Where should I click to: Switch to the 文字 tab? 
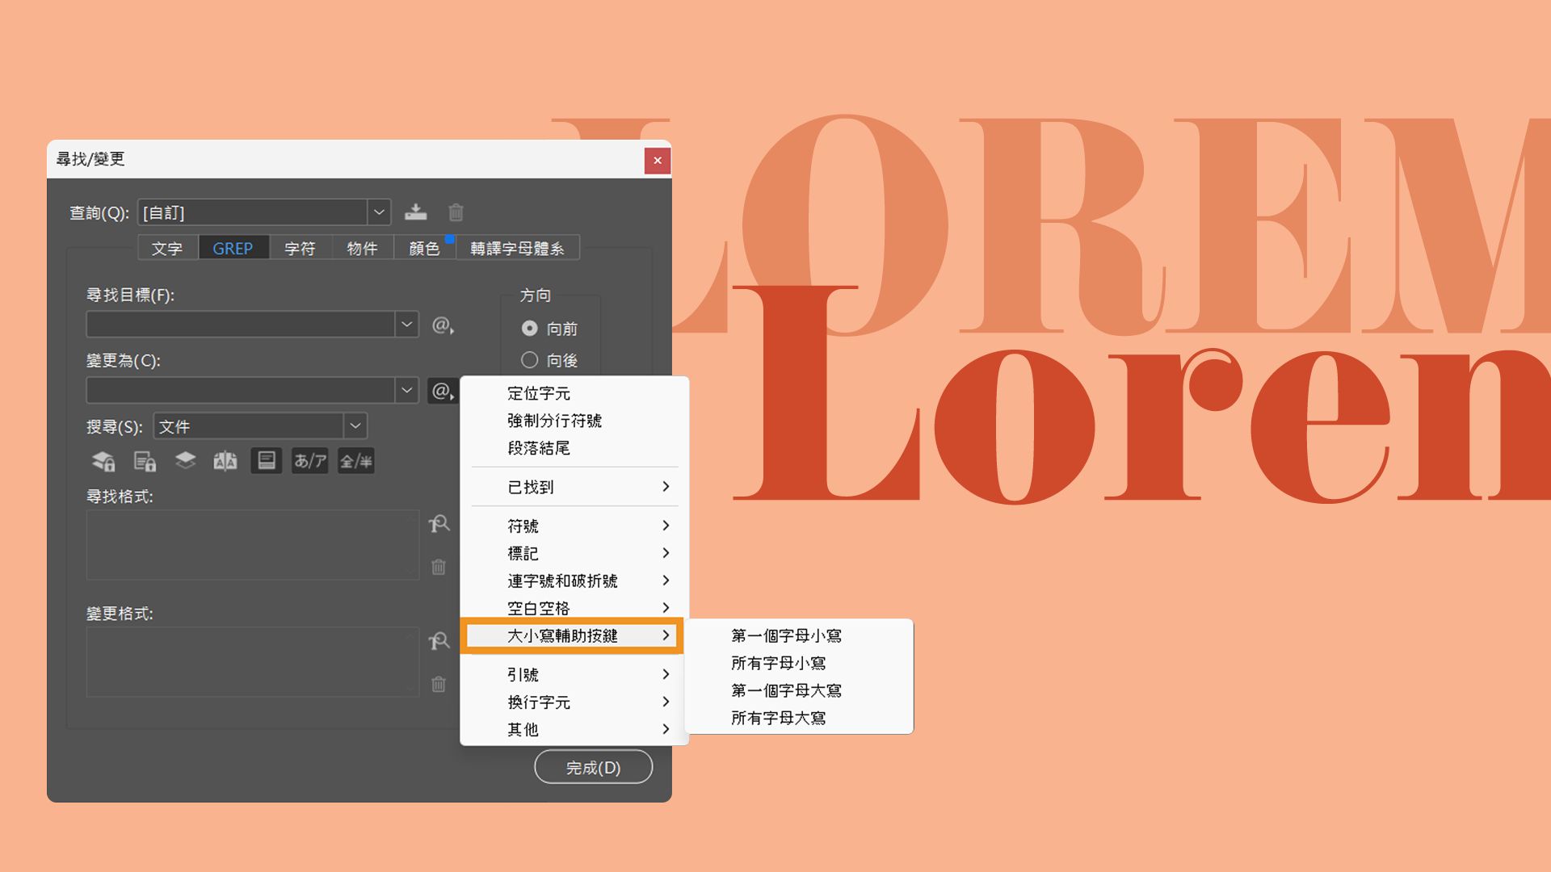167,249
